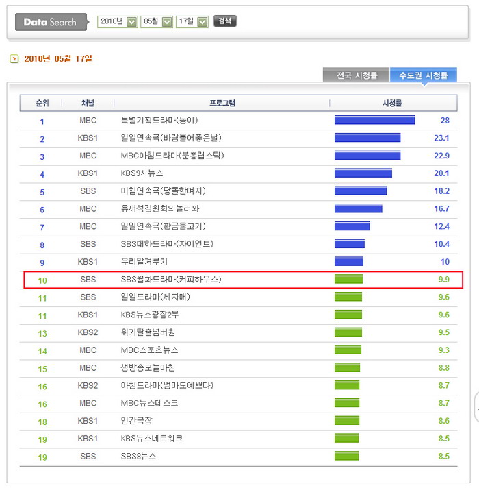Select program MBC뉴스데스크
This screenshot has width=479, height=499.
click(149, 403)
